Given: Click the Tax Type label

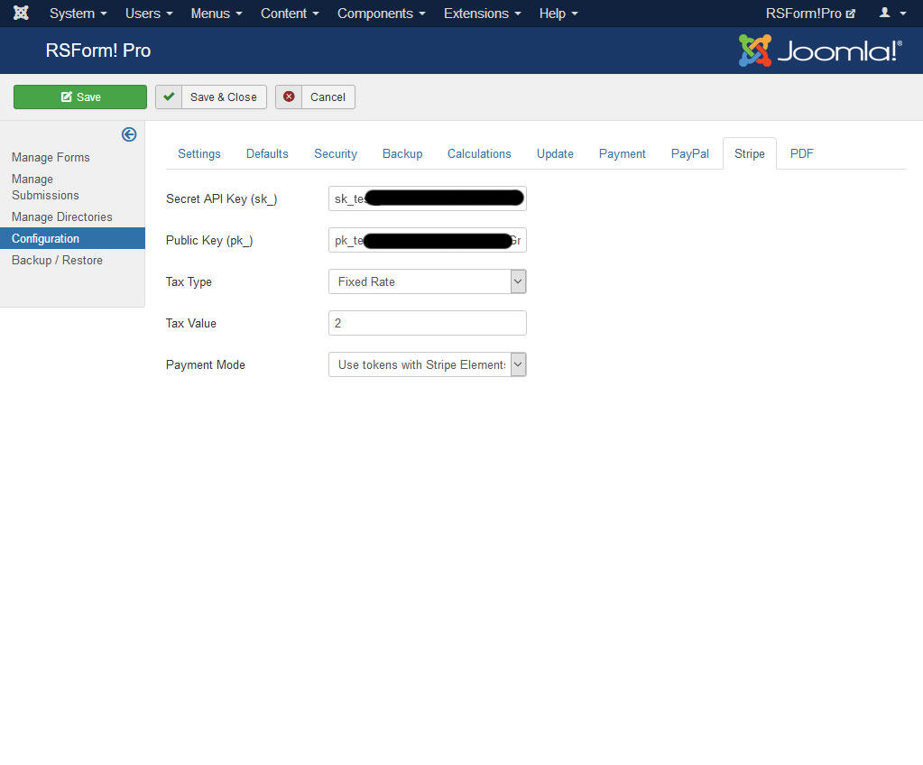Looking at the screenshot, I should pos(189,281).
